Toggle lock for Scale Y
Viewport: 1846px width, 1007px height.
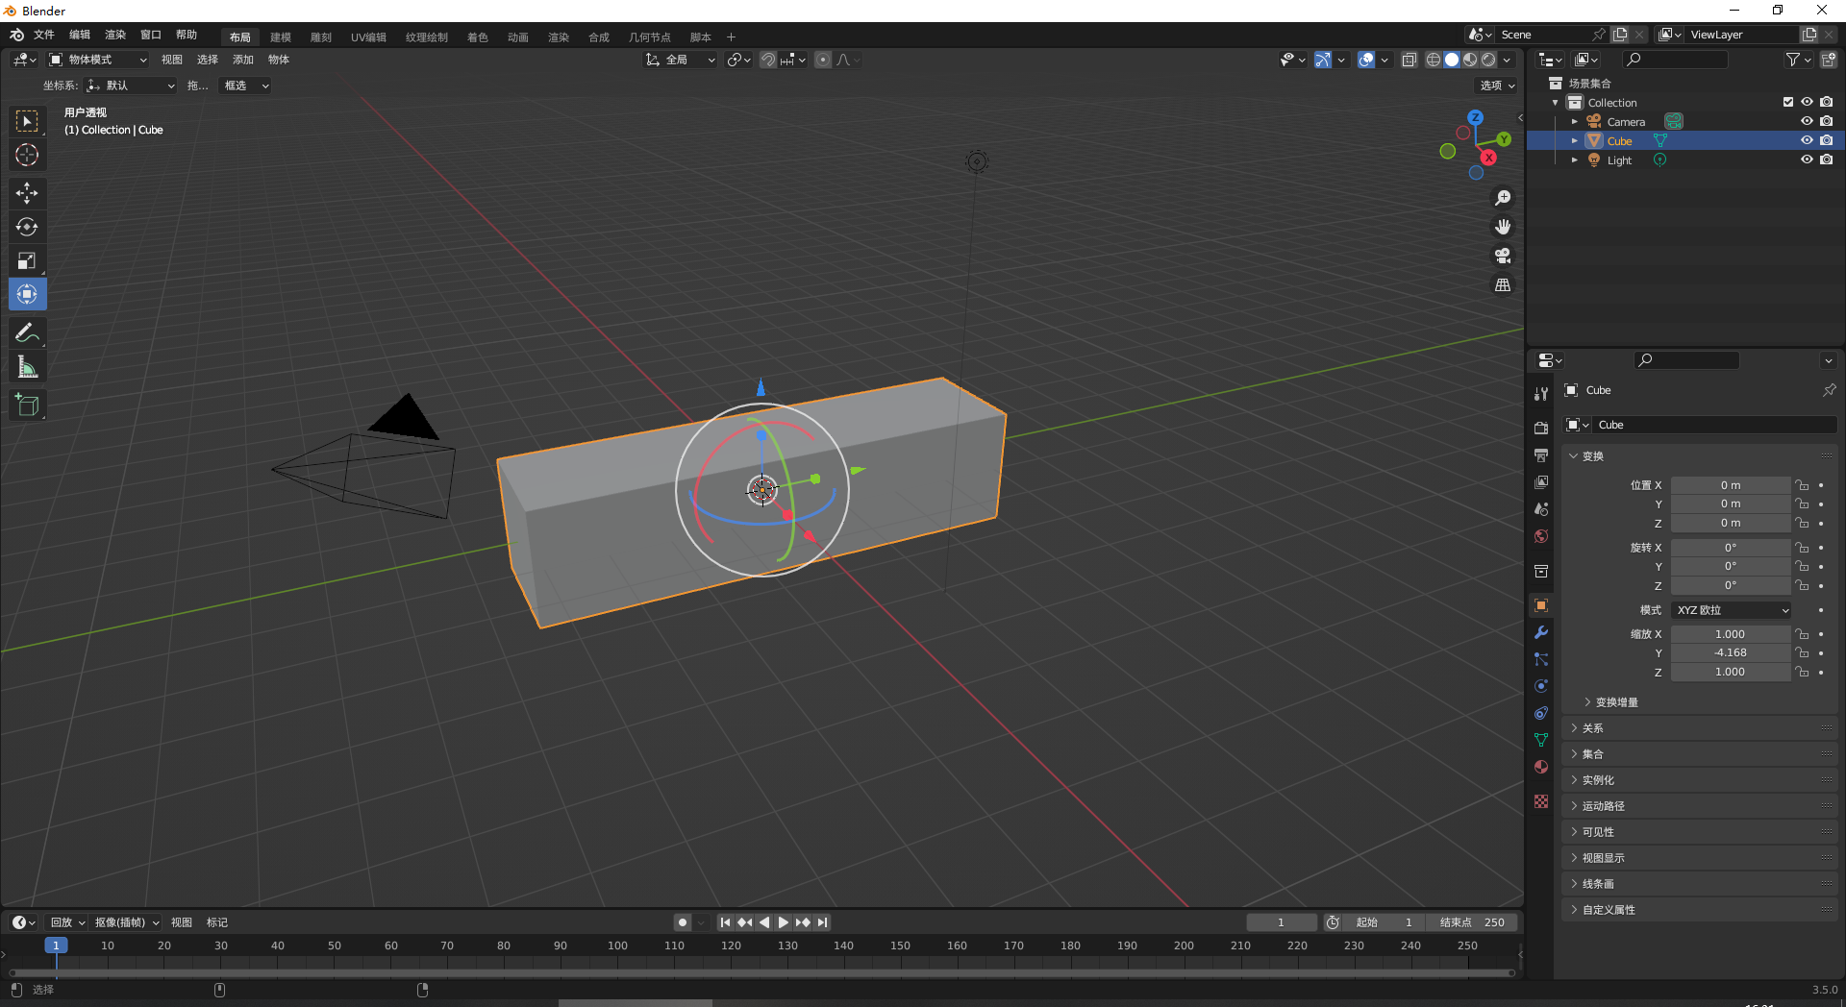pyautogui.click(x=1803, y=652)
